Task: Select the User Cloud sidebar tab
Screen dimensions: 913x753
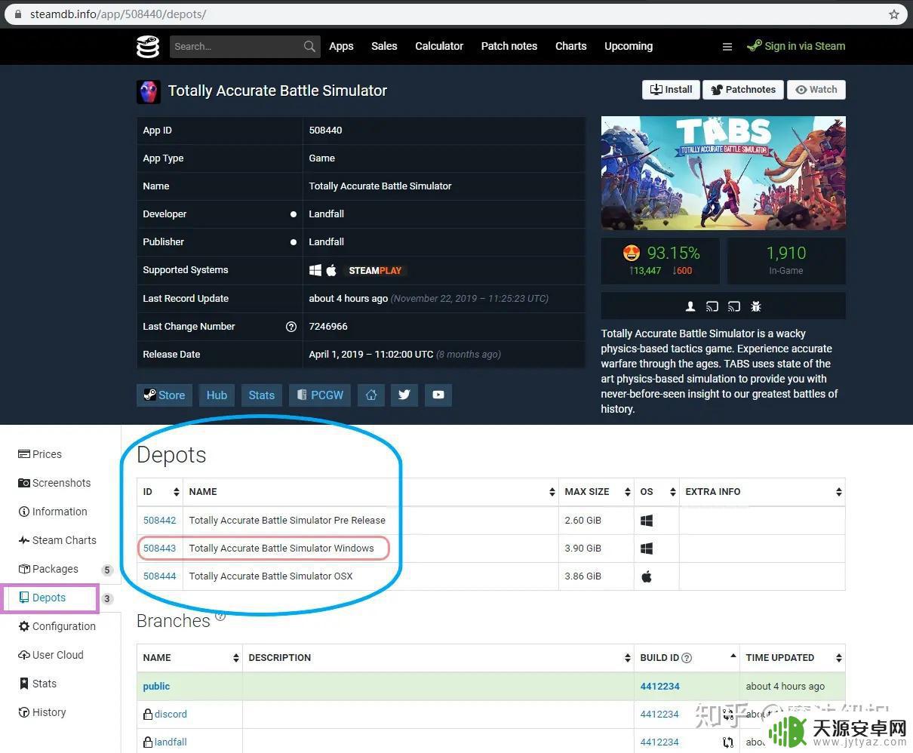Action: point(51,655)
